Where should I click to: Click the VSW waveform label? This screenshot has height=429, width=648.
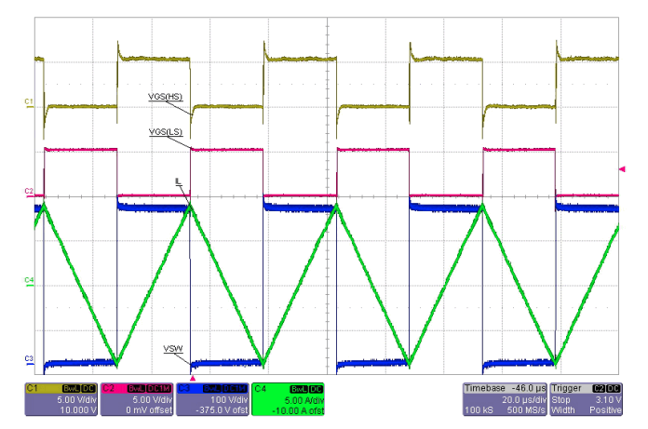point(173,349)
